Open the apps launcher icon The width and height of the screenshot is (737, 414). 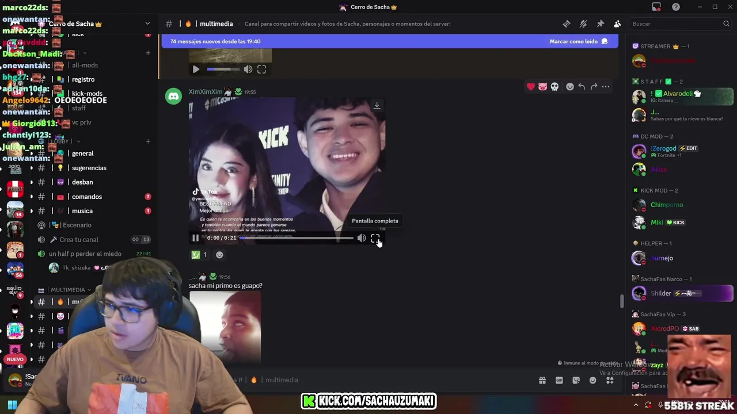[x=610, y=380]
